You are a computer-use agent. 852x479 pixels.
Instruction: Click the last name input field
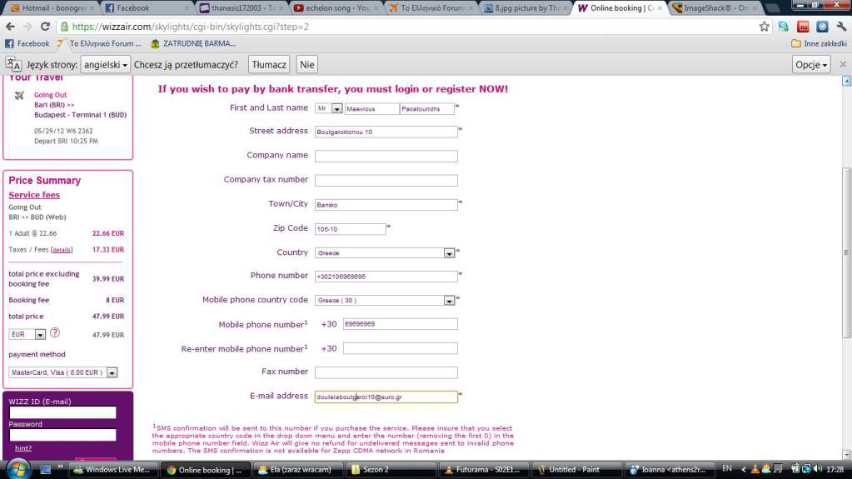(427, 109)
